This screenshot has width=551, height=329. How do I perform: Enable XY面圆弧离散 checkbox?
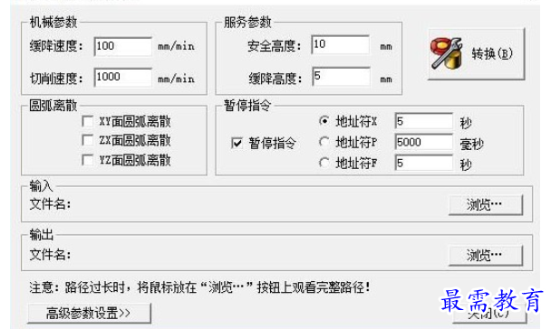tap(88, 122)
